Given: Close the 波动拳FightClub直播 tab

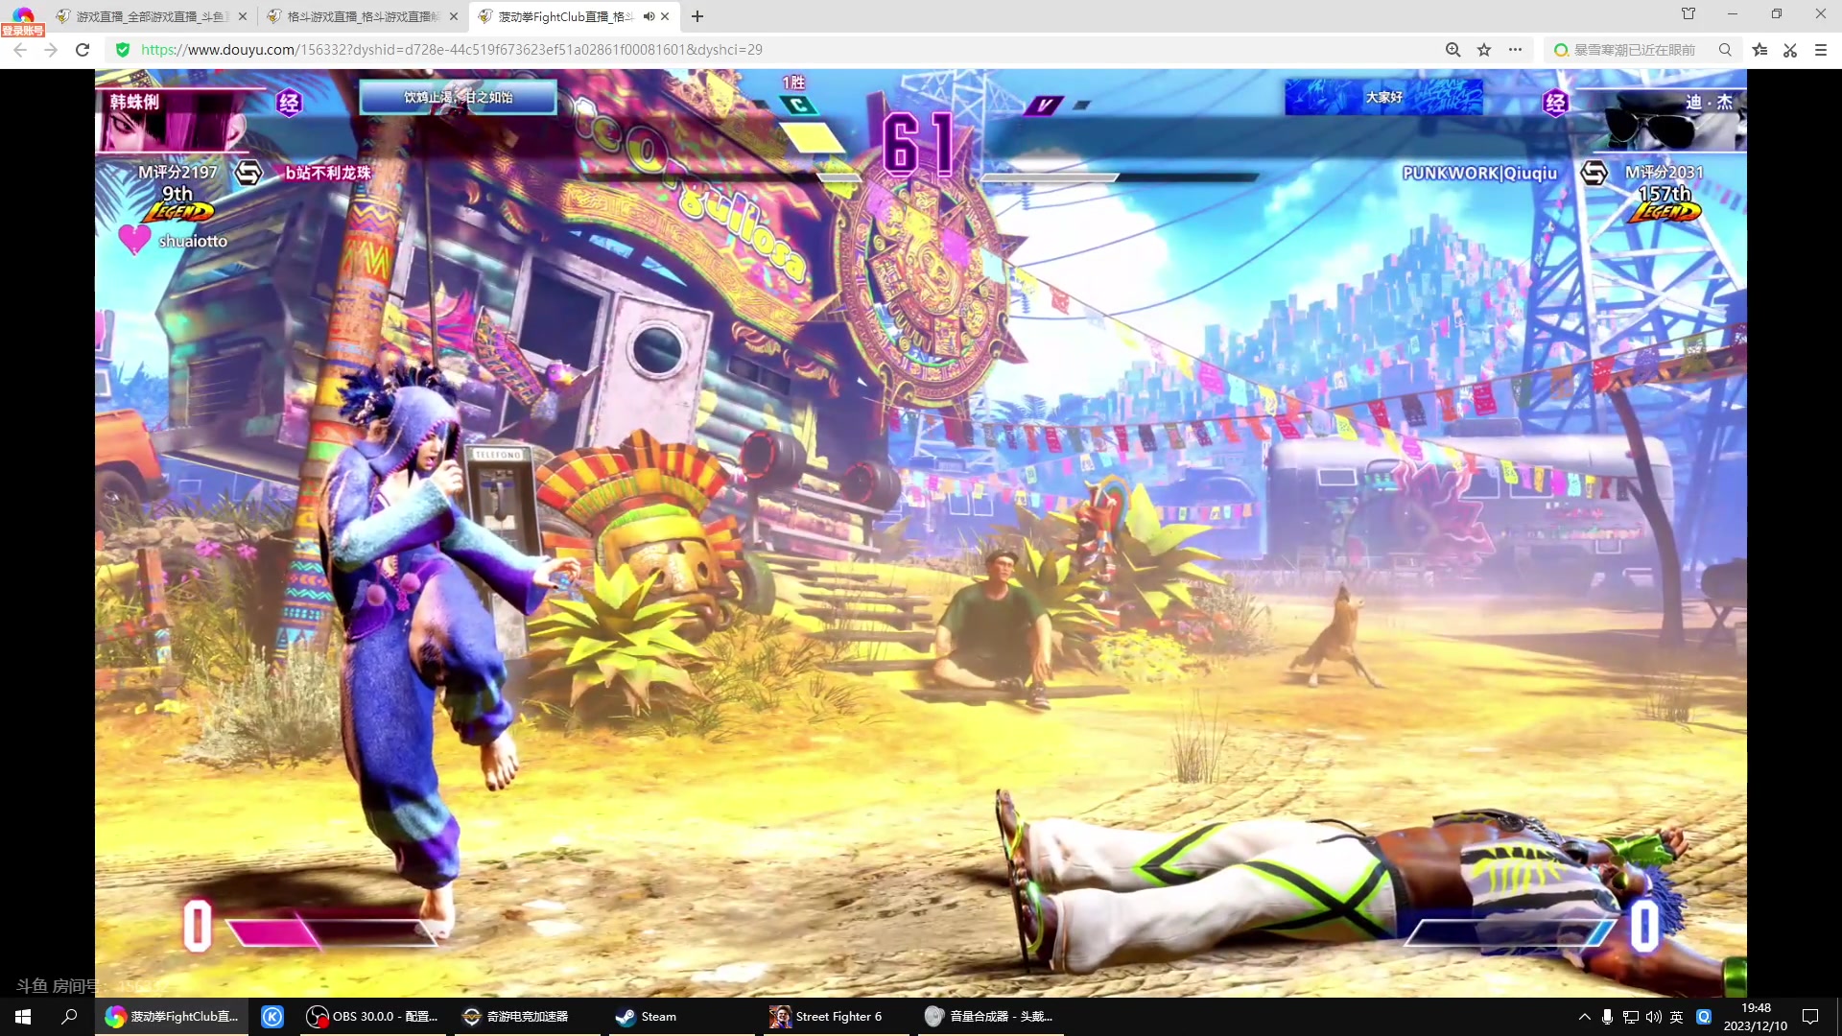Looking at the screenshot, I should click(x=665, y=16).
